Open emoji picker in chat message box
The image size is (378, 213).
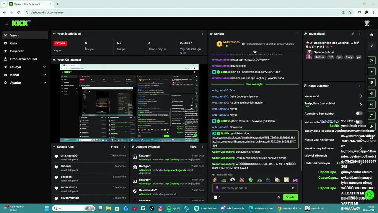click(293, 188)
